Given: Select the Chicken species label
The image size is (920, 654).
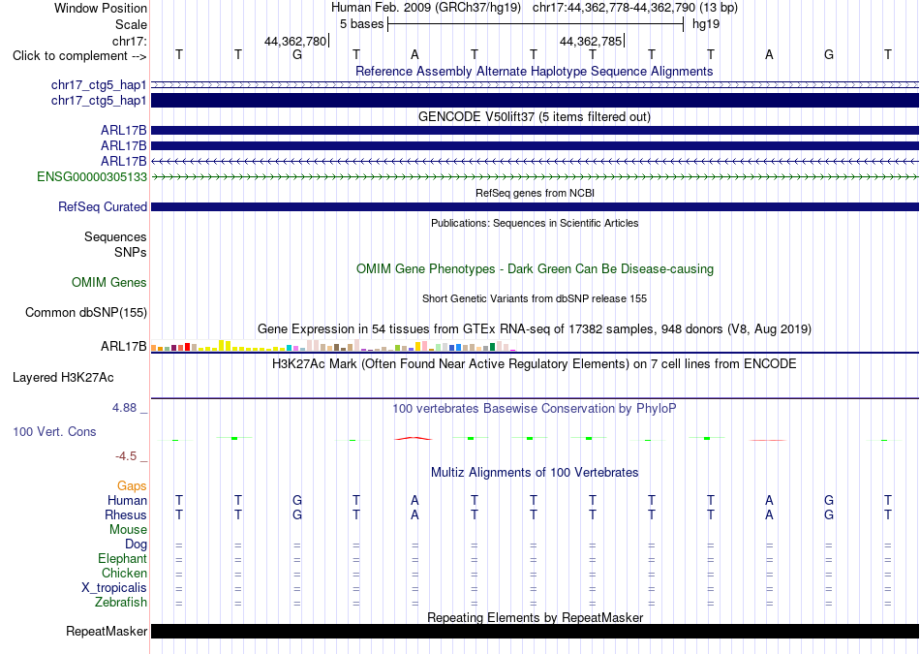Looking at the screenshot, I should (124, 573).
